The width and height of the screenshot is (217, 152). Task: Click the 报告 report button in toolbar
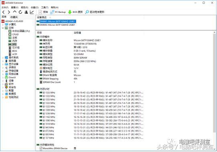coord(43,12)
